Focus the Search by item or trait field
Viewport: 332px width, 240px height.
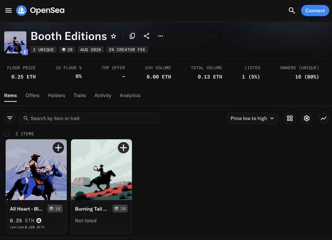click(x=90, y=118)
